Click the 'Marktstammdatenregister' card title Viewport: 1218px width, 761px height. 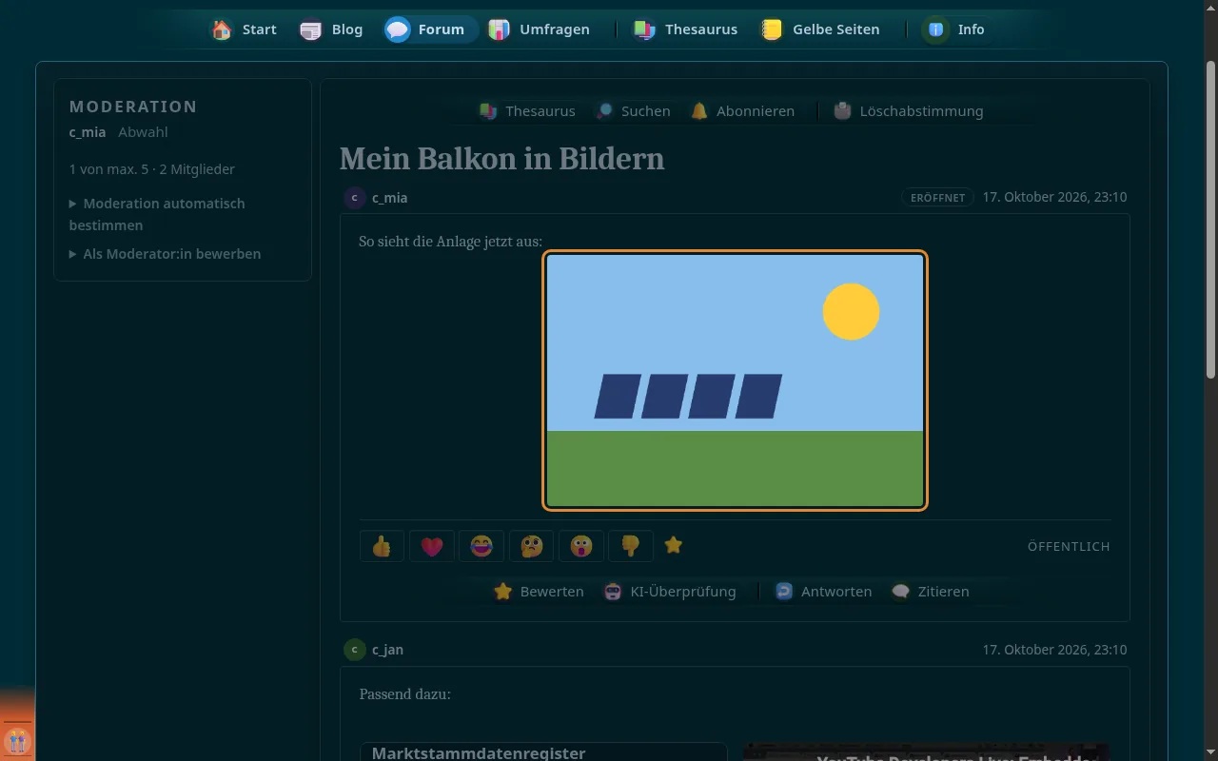pos(479,752)
